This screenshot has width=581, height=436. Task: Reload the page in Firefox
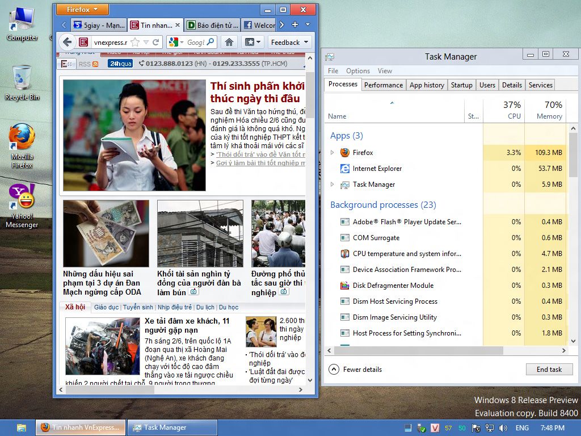pyautogui.click(x=156, y=42)
